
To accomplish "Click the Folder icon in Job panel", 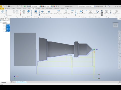I will [17, 12].
